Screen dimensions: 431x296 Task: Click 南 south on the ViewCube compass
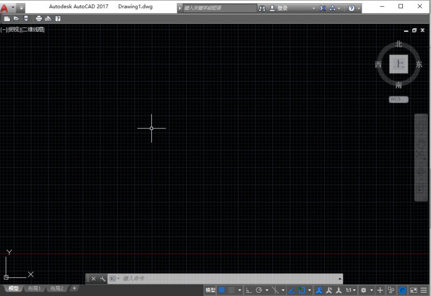[399, 85]
